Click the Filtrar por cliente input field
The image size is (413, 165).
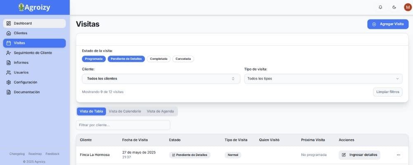tap(123, 125)
